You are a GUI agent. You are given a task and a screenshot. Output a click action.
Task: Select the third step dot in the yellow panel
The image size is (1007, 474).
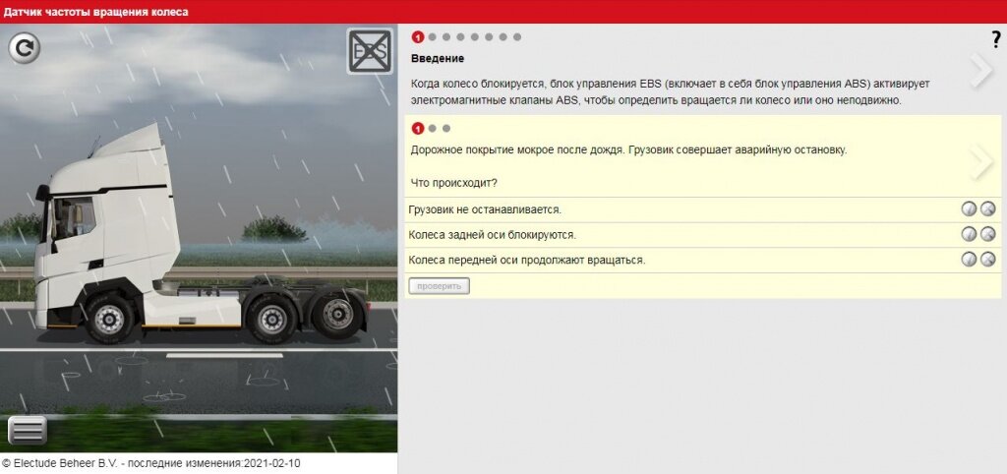(x=446, y=129)
